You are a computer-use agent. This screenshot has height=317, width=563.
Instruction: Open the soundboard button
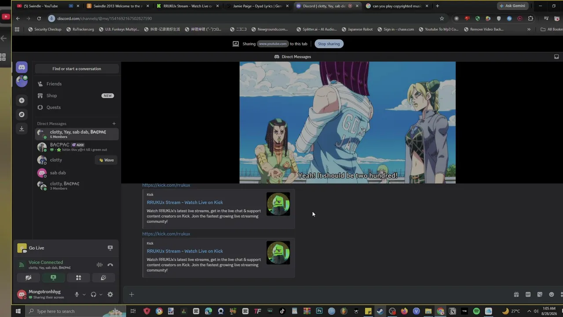103,278
